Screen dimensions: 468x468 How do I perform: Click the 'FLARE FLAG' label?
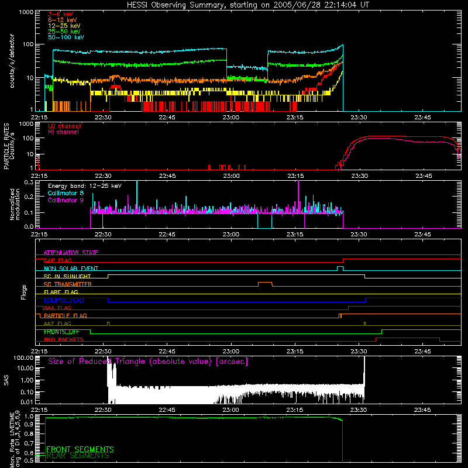[x=61, y=292]
